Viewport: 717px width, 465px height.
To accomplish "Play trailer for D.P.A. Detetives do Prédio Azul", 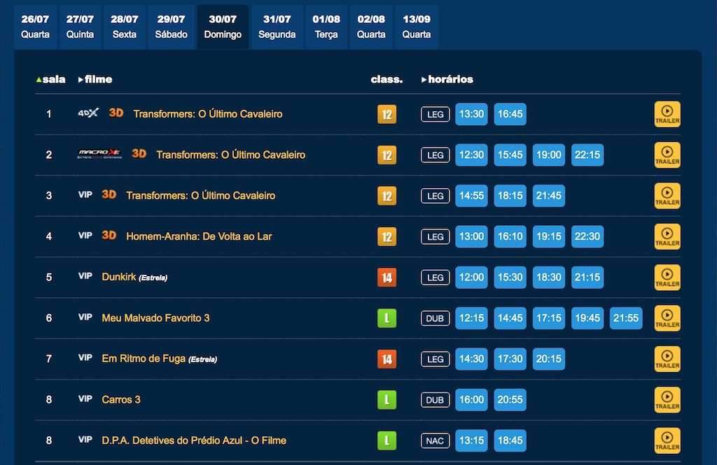I will [x=667, y=441].
